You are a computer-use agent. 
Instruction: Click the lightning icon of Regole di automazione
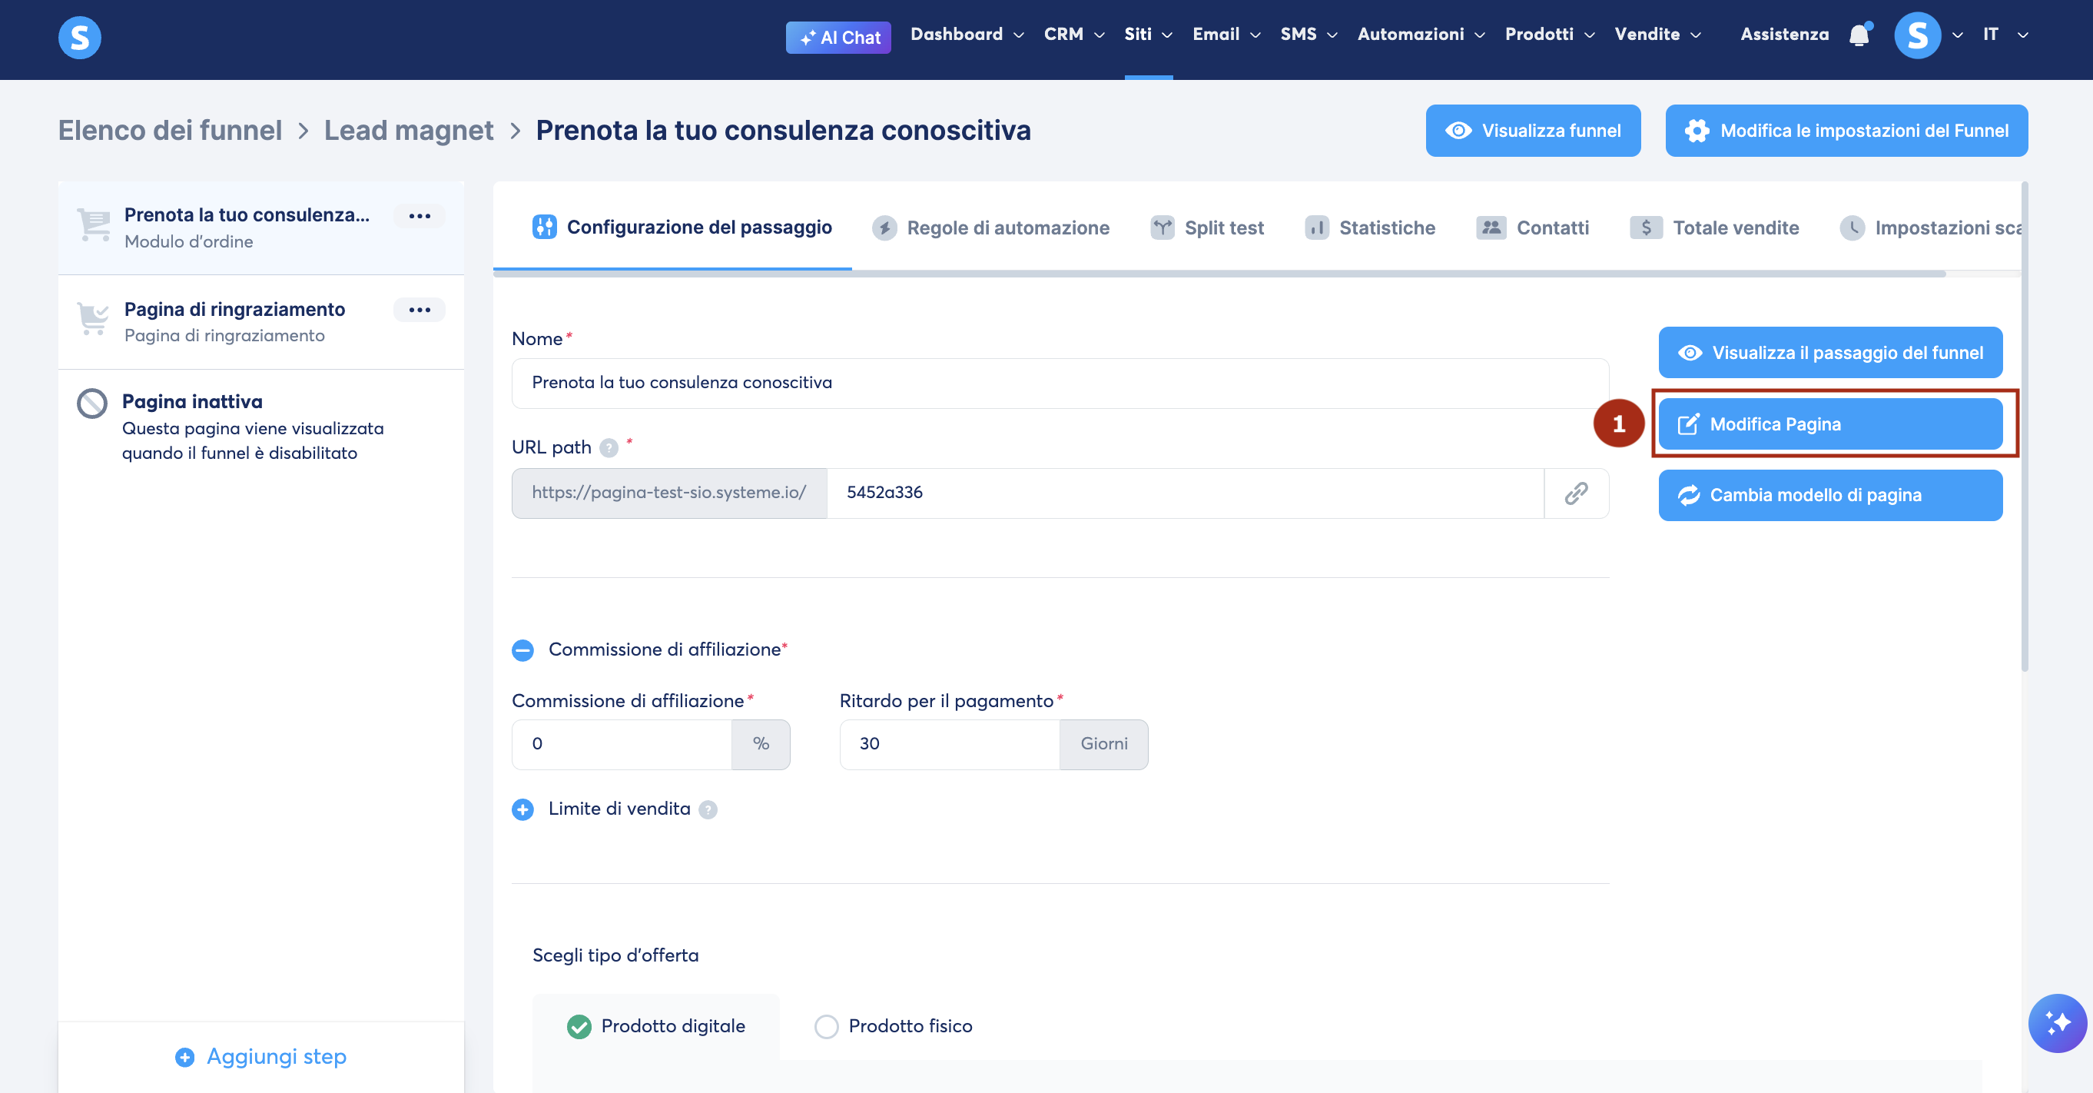click(x=885, y=228)
